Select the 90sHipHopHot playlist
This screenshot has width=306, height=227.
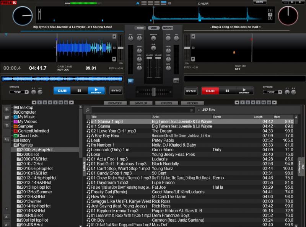[x=33, y=220]
